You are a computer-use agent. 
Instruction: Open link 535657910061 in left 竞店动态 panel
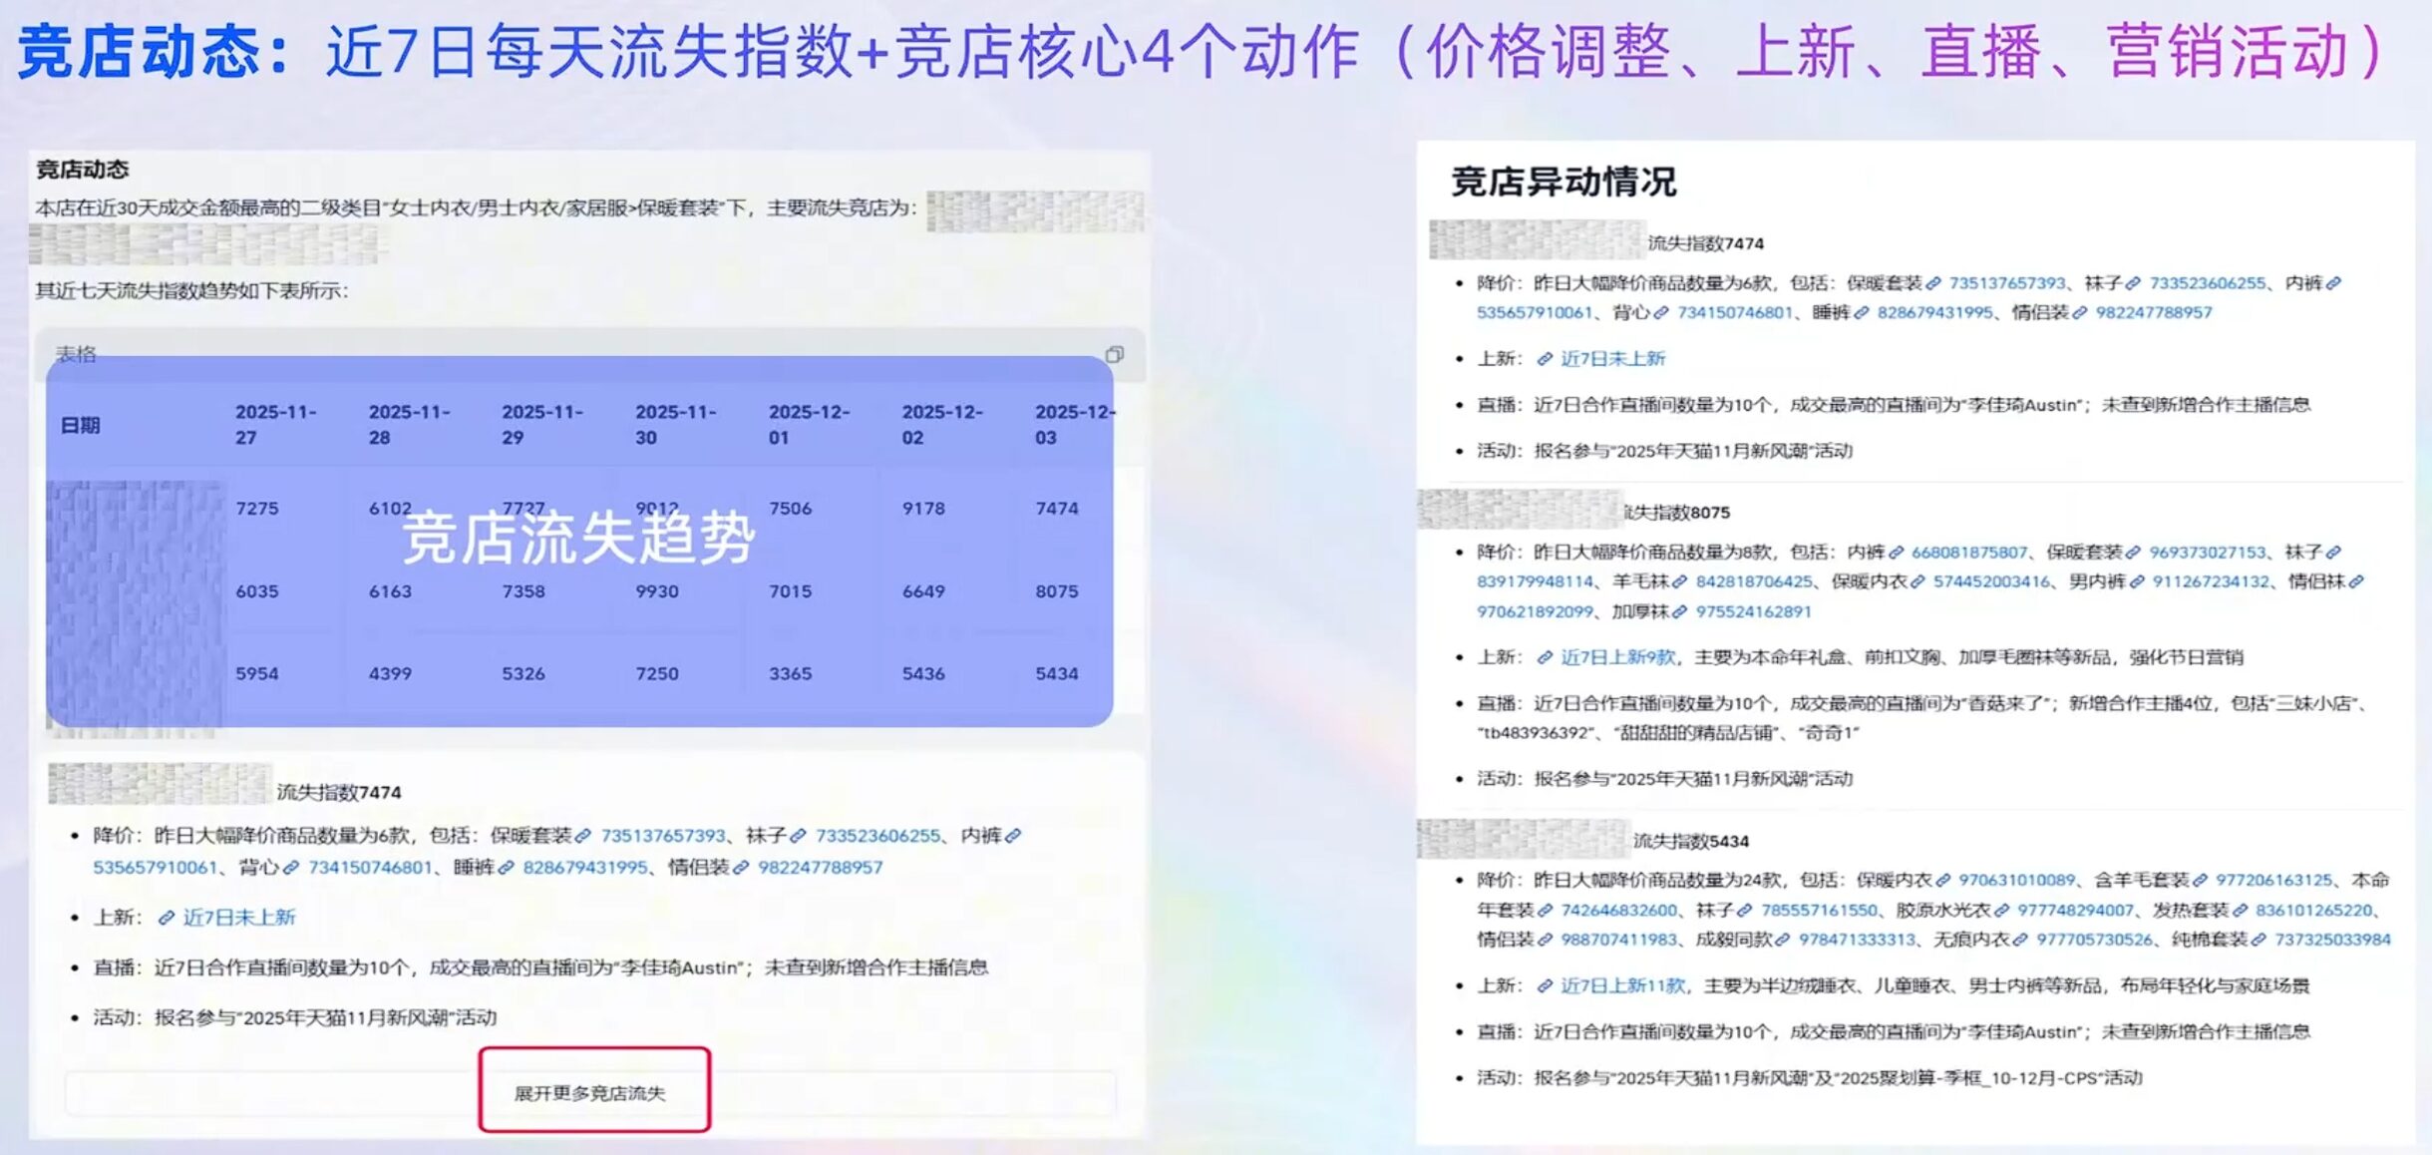click(x=155, y=867)
